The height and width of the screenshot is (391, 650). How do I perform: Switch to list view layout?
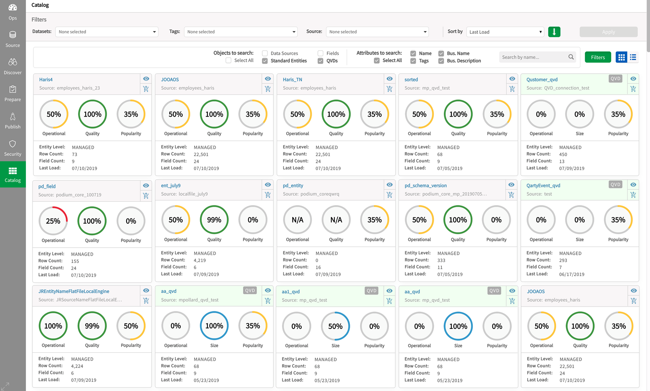pyautogui.click(x=633, y=57)
